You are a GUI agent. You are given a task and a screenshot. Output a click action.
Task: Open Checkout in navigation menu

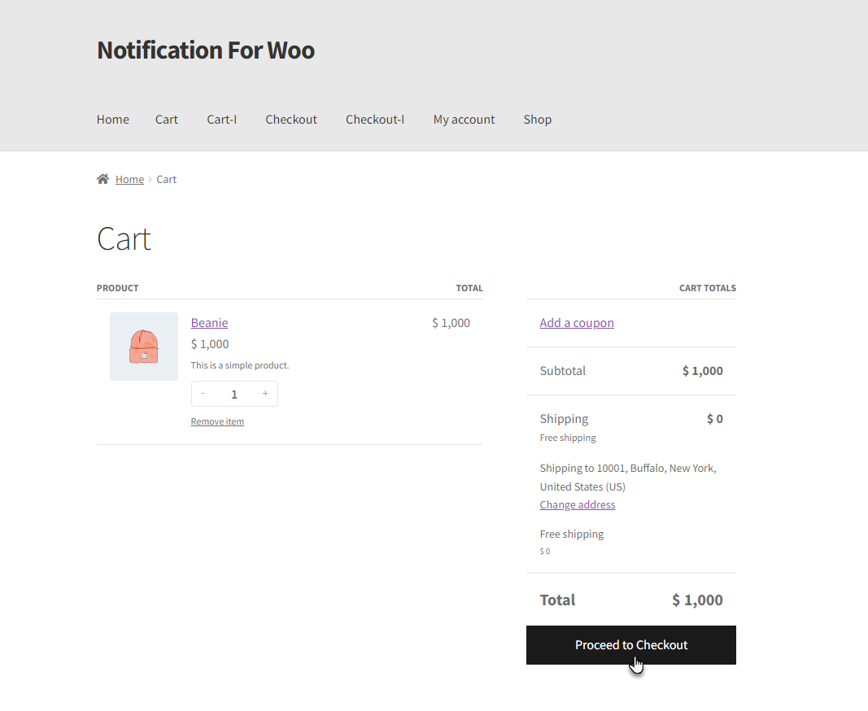(x=291, y=120)
